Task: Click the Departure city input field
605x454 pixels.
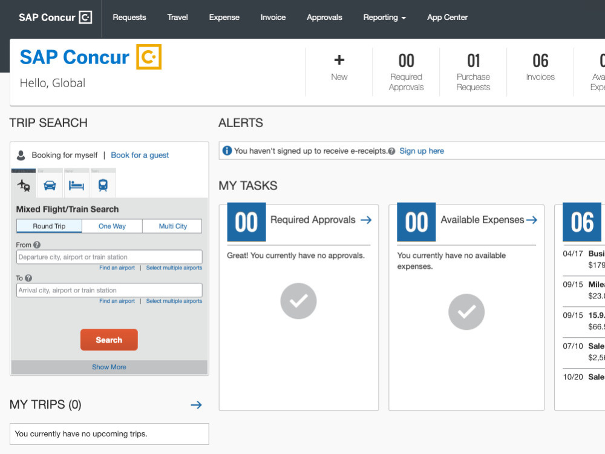Action: (109, 257)
